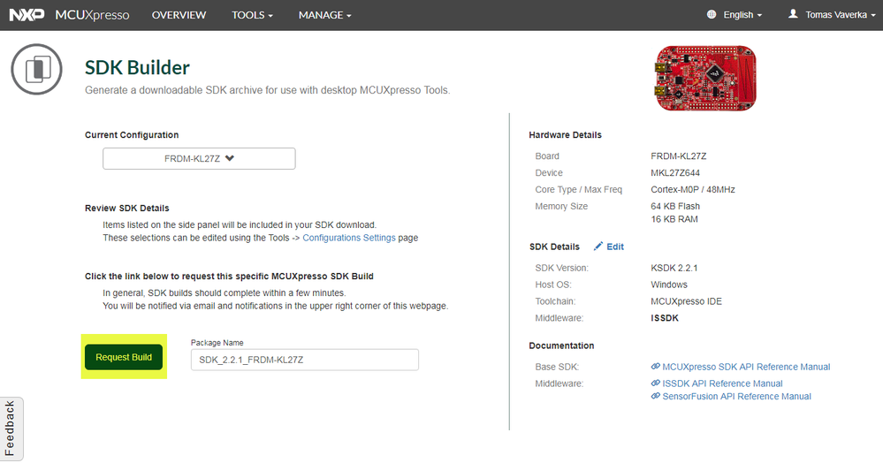The height and width of the screenshot is (463, 883).
Task: Click link icon beside ISSDK API manual
Action: pos(655,383)
